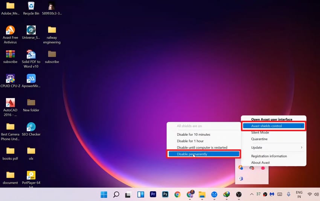Image resolution: width=320 pixels, height=201 pixels.
Task: Select the Universe_S... desktop icon
Action: point(31,32)
